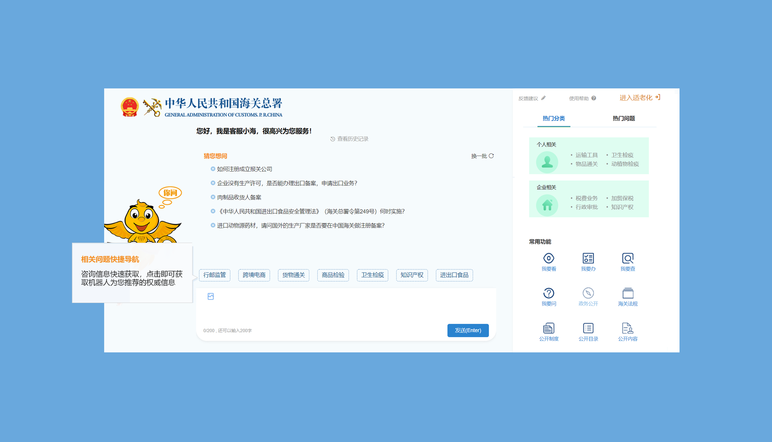The height and width of the screenshot is (442, 772).
Task: Click the 我要看 eye icon
Action: pos(548,258)
